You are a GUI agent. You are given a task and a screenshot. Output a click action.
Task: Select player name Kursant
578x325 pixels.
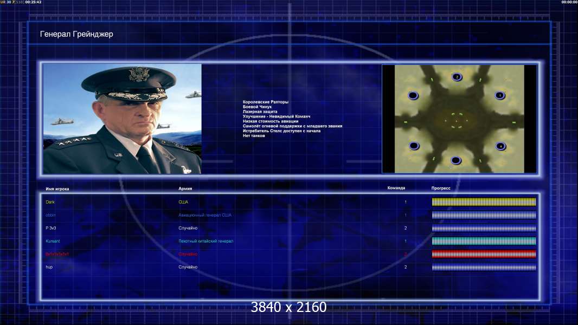(x=53, y=241)
